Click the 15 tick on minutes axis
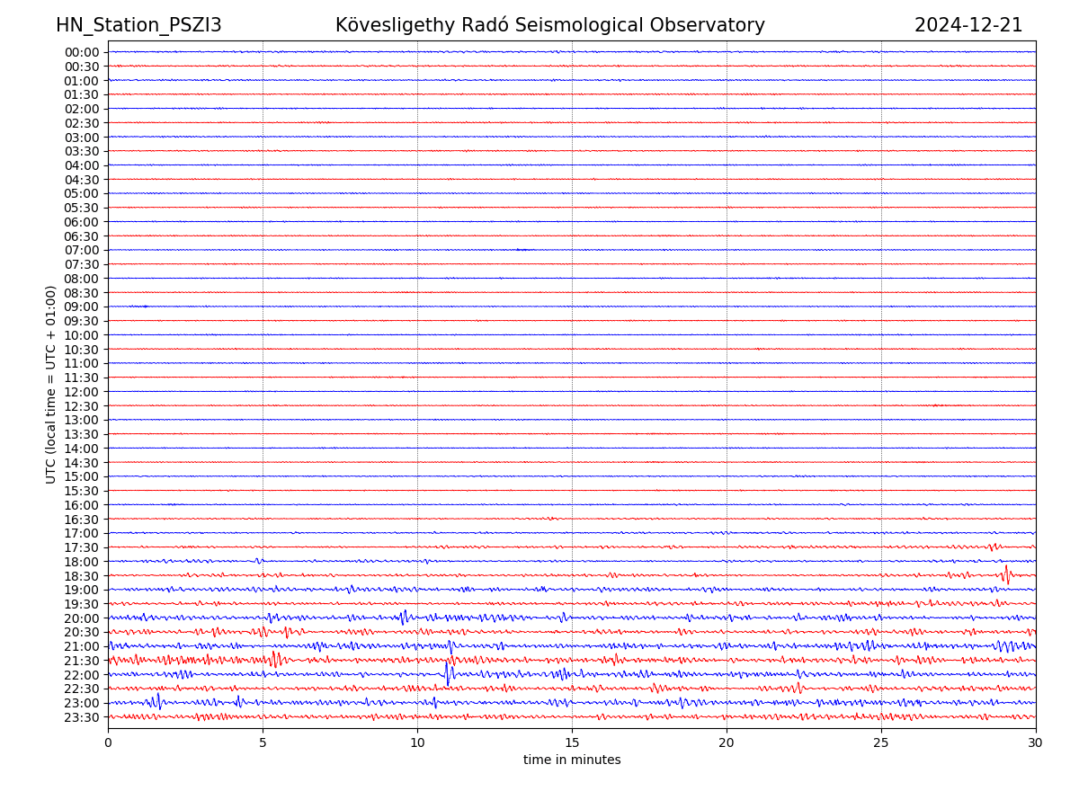Viewport: 1079px width, 809px height. pyautogui.click(x=572, y=743)
